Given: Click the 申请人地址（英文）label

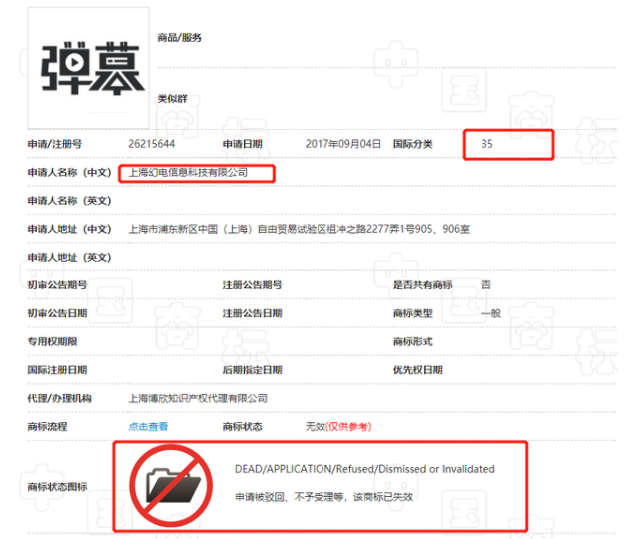Looking at the screenshot, I should pos(70,258).
